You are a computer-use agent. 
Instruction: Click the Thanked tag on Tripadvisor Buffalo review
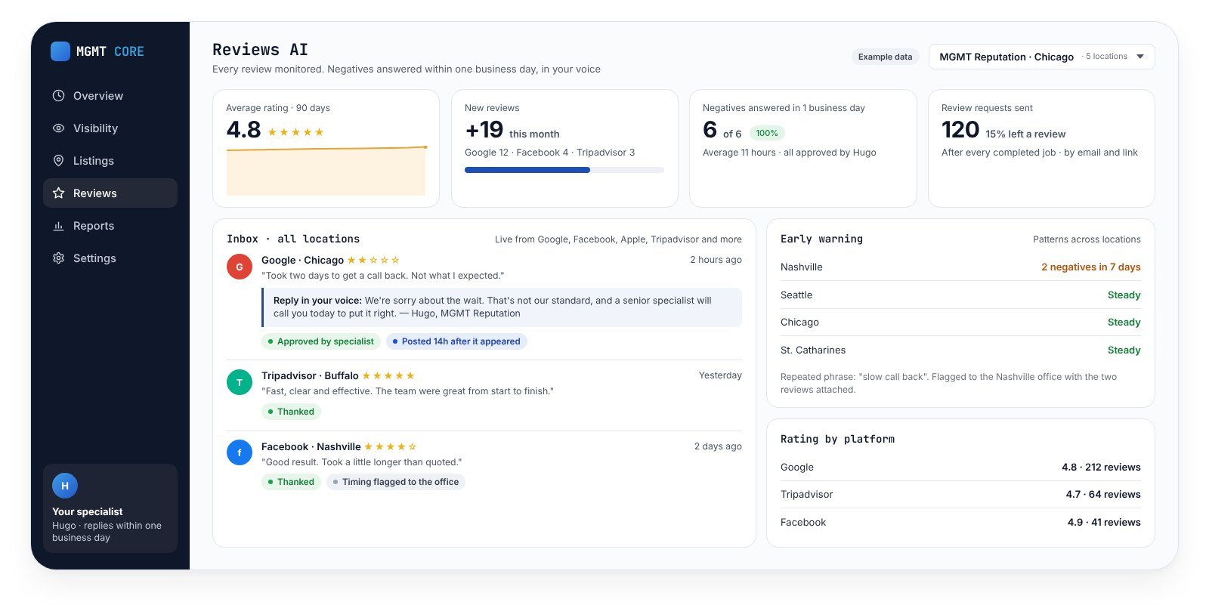[291, 412]
